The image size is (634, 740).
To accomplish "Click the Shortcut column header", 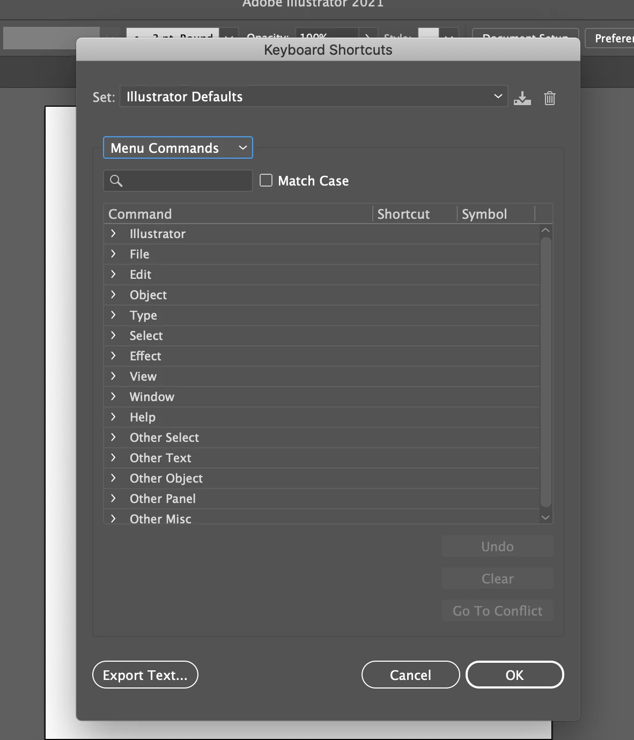I will [415, 214].
